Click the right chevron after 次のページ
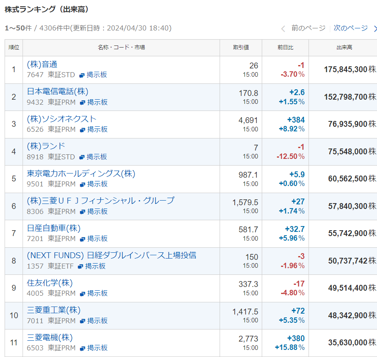Viewport: 377px width, 357px height. coord(375,29)
